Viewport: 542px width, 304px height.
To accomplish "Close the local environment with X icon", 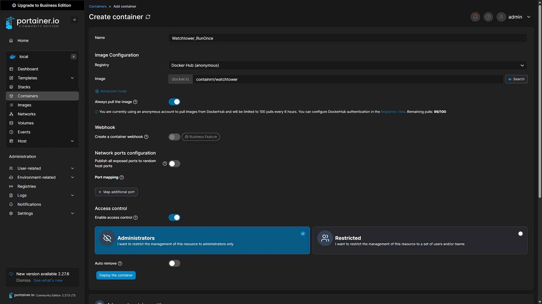I will tap(74, 57).
